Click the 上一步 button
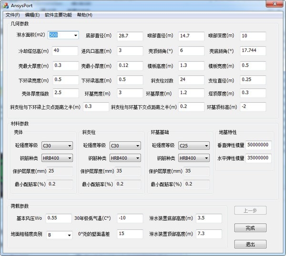Viewport: 286px width, 256px height. (250, 210)
